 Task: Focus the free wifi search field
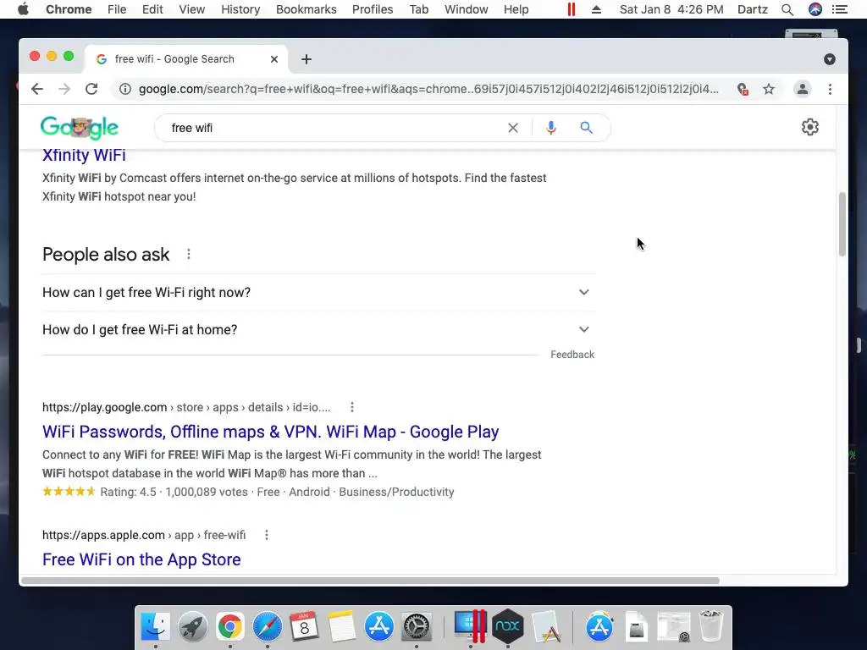(332, 129)
